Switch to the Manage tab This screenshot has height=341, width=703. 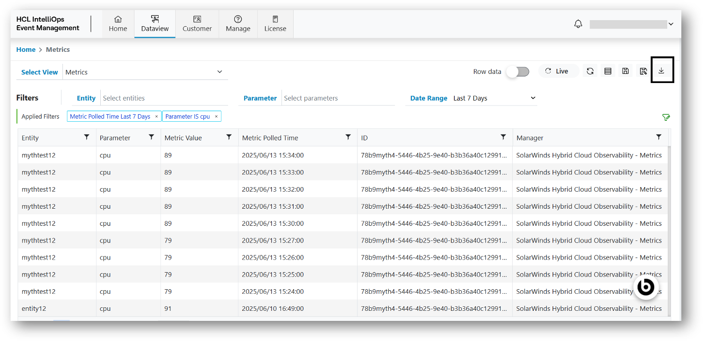[x=238, y=24]
